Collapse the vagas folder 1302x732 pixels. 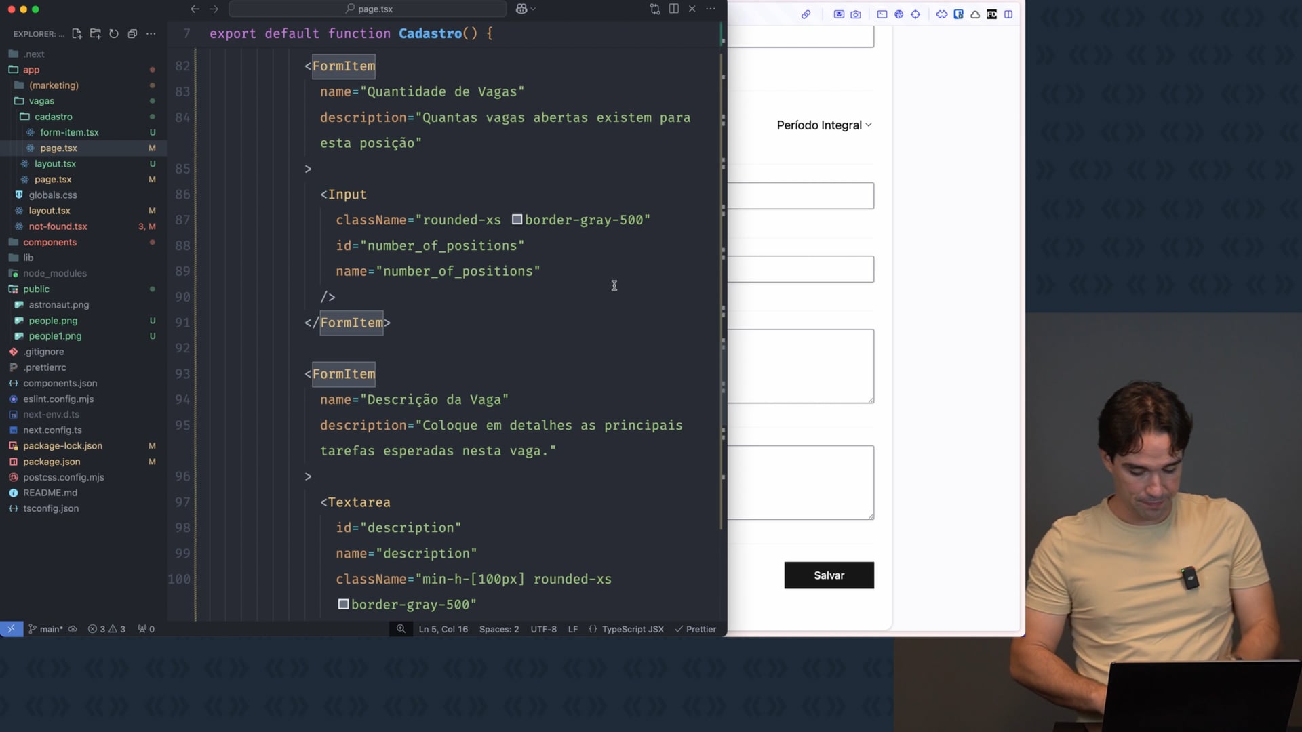click(x=41, y=101)
